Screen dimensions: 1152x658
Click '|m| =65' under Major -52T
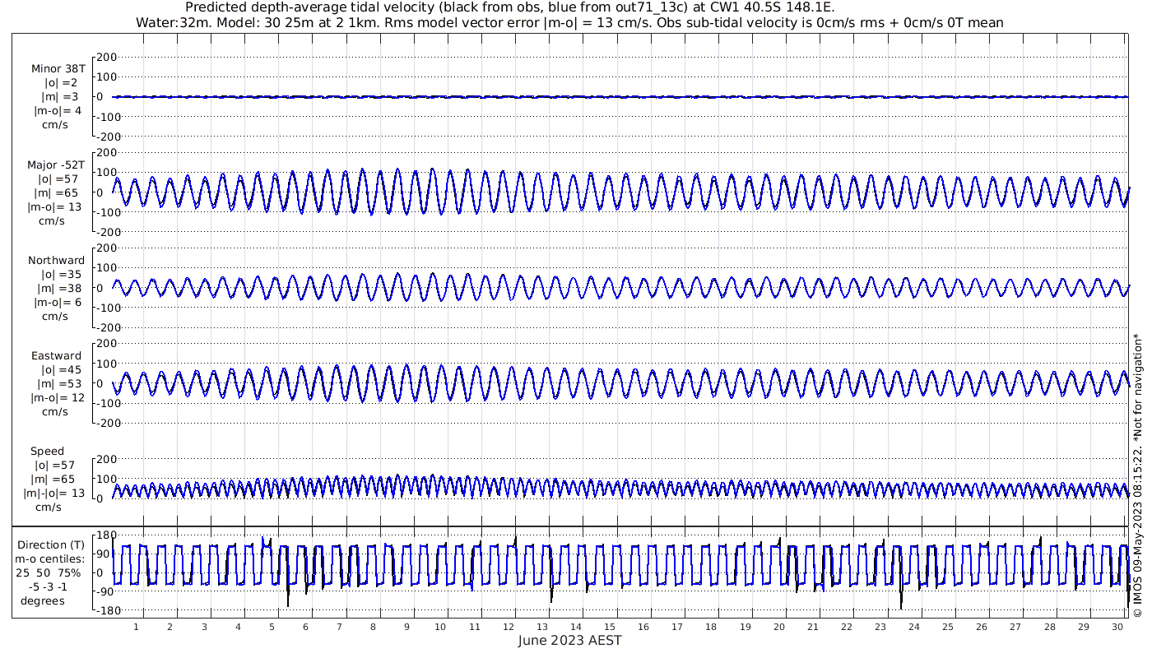(58, 192)
